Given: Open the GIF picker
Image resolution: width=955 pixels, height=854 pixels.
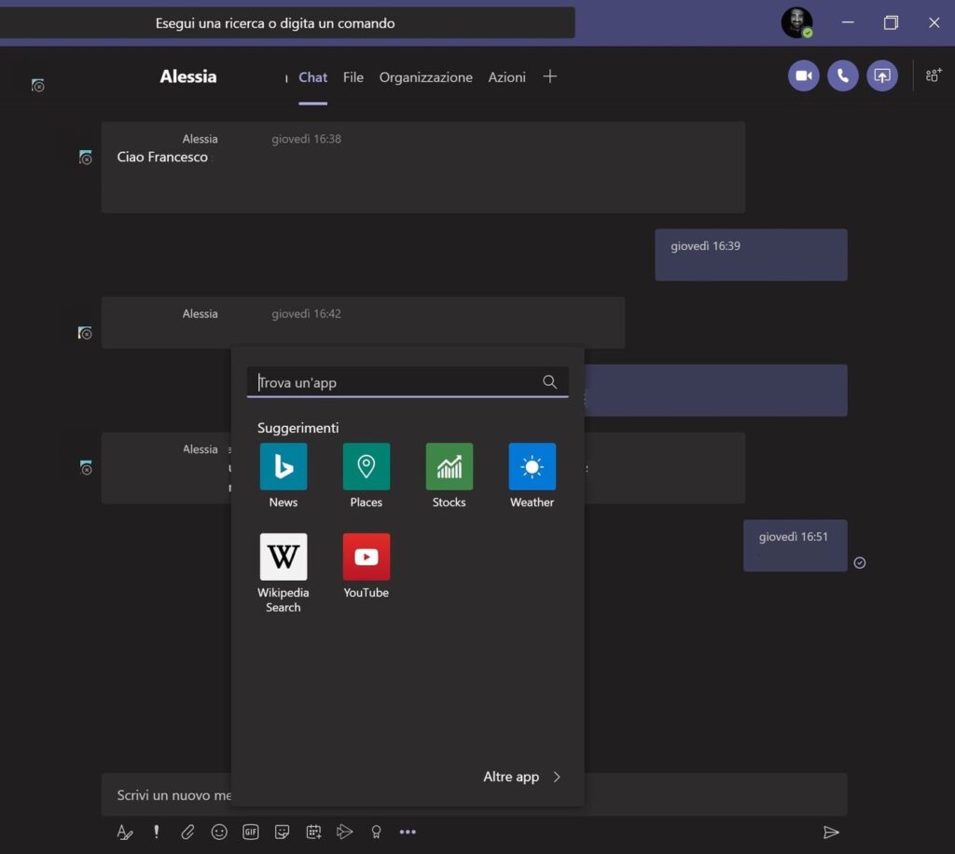Looking at the screenshot, I should (250, 832).
